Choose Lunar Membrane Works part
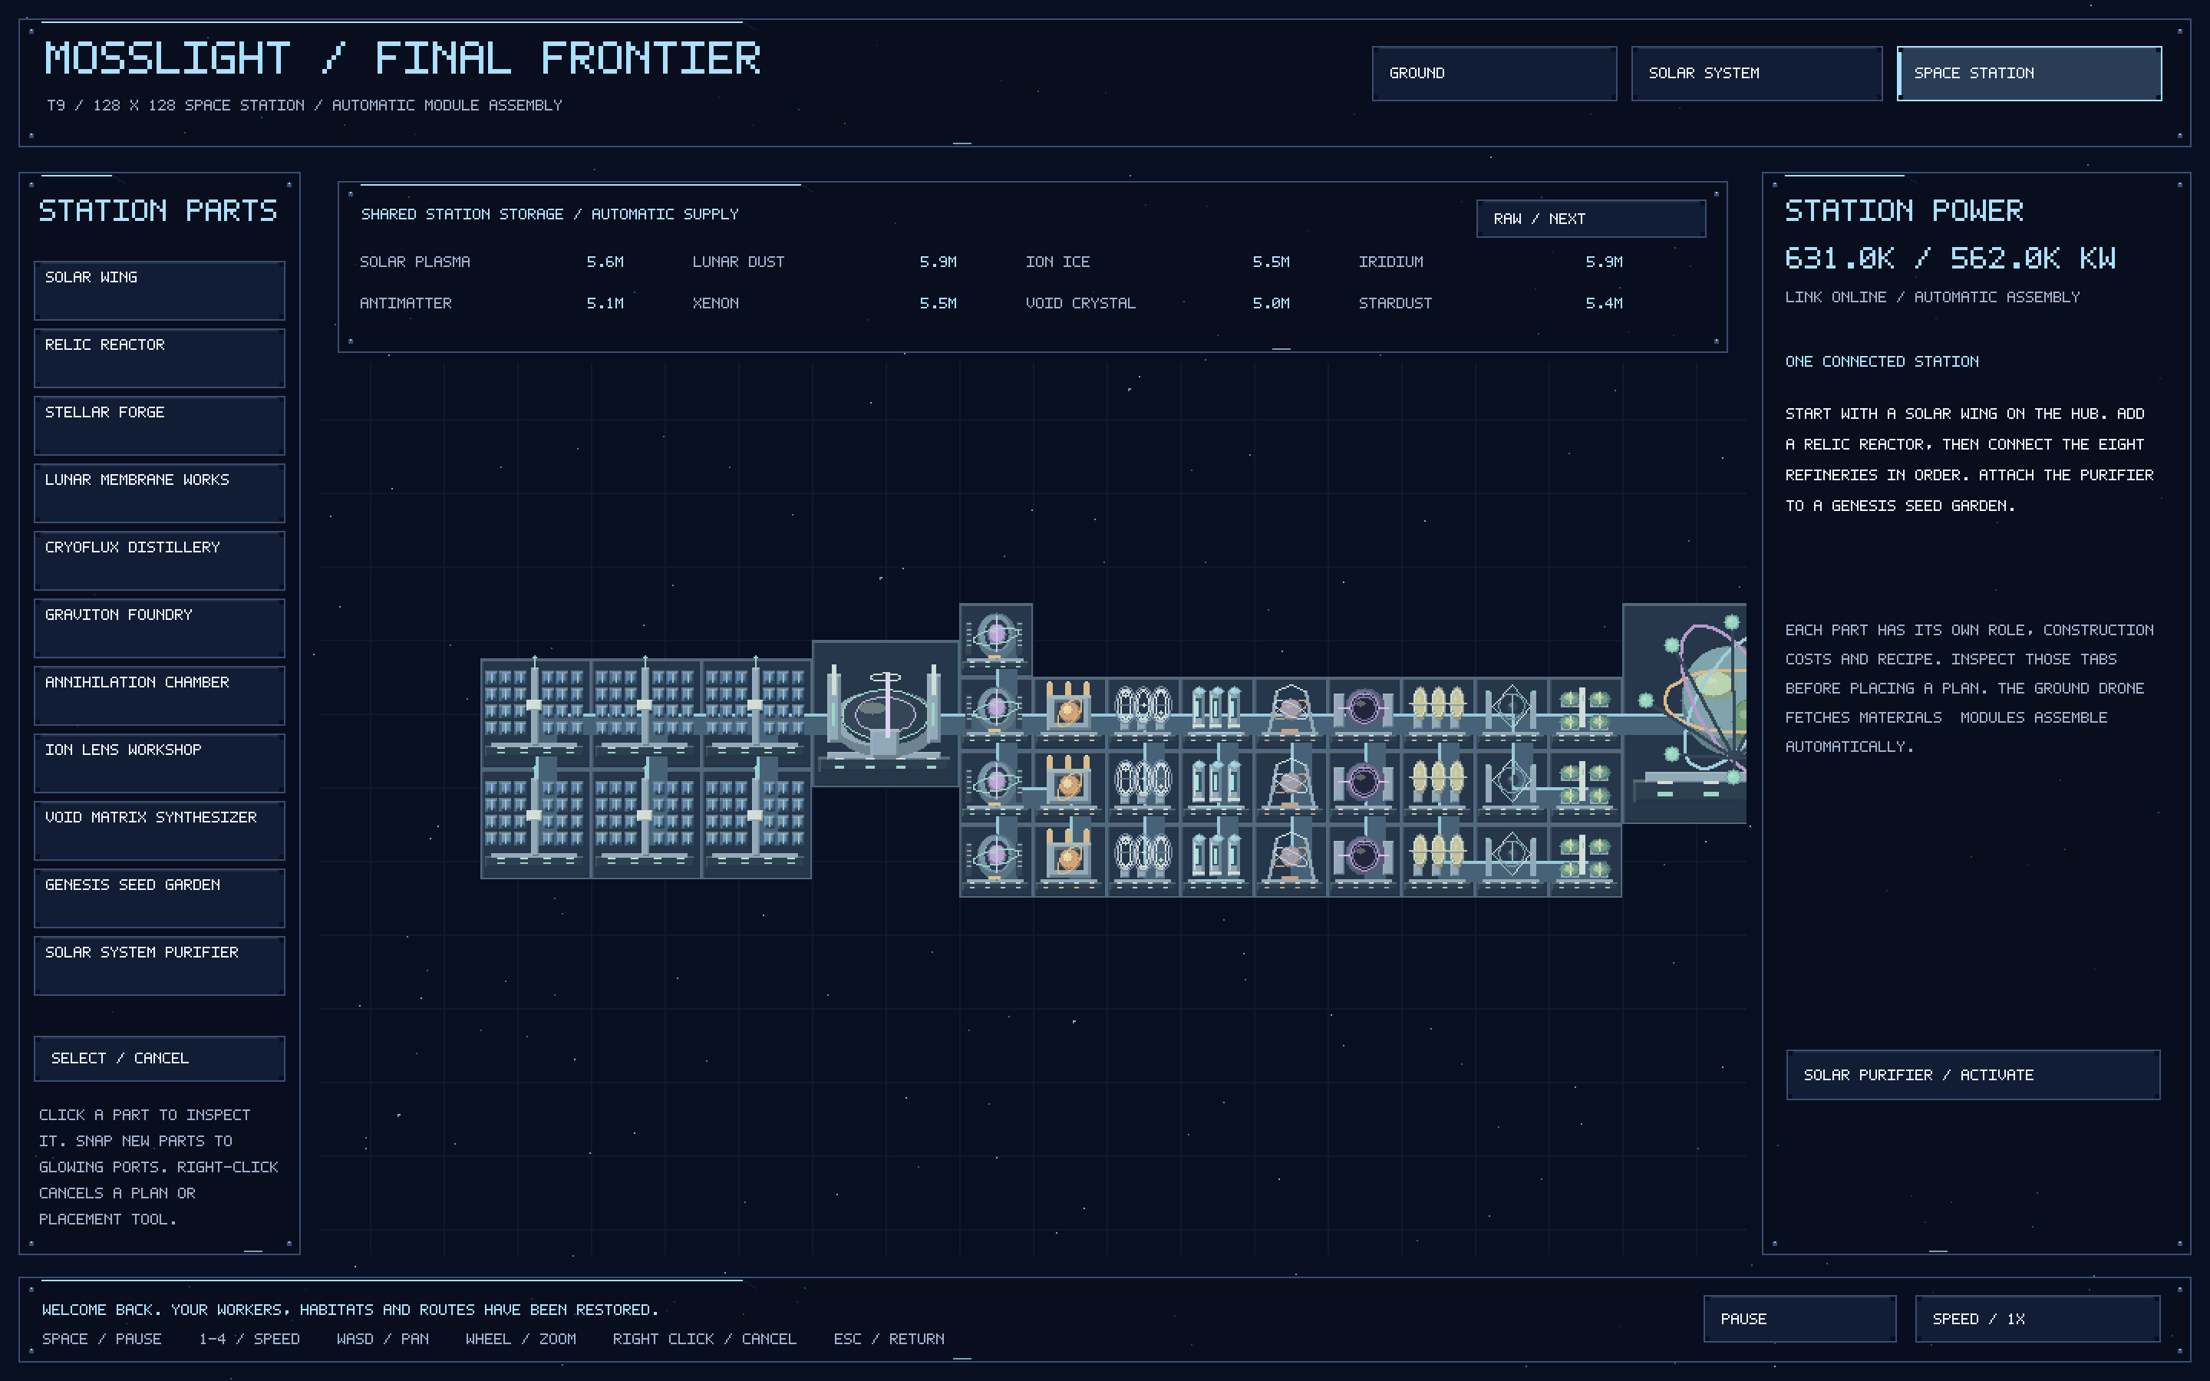This screenshot has height=1381, width=2210. coord(160,493)
